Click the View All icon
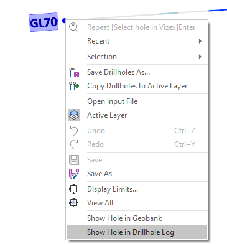Screen dimensions: 227x244 74,203
